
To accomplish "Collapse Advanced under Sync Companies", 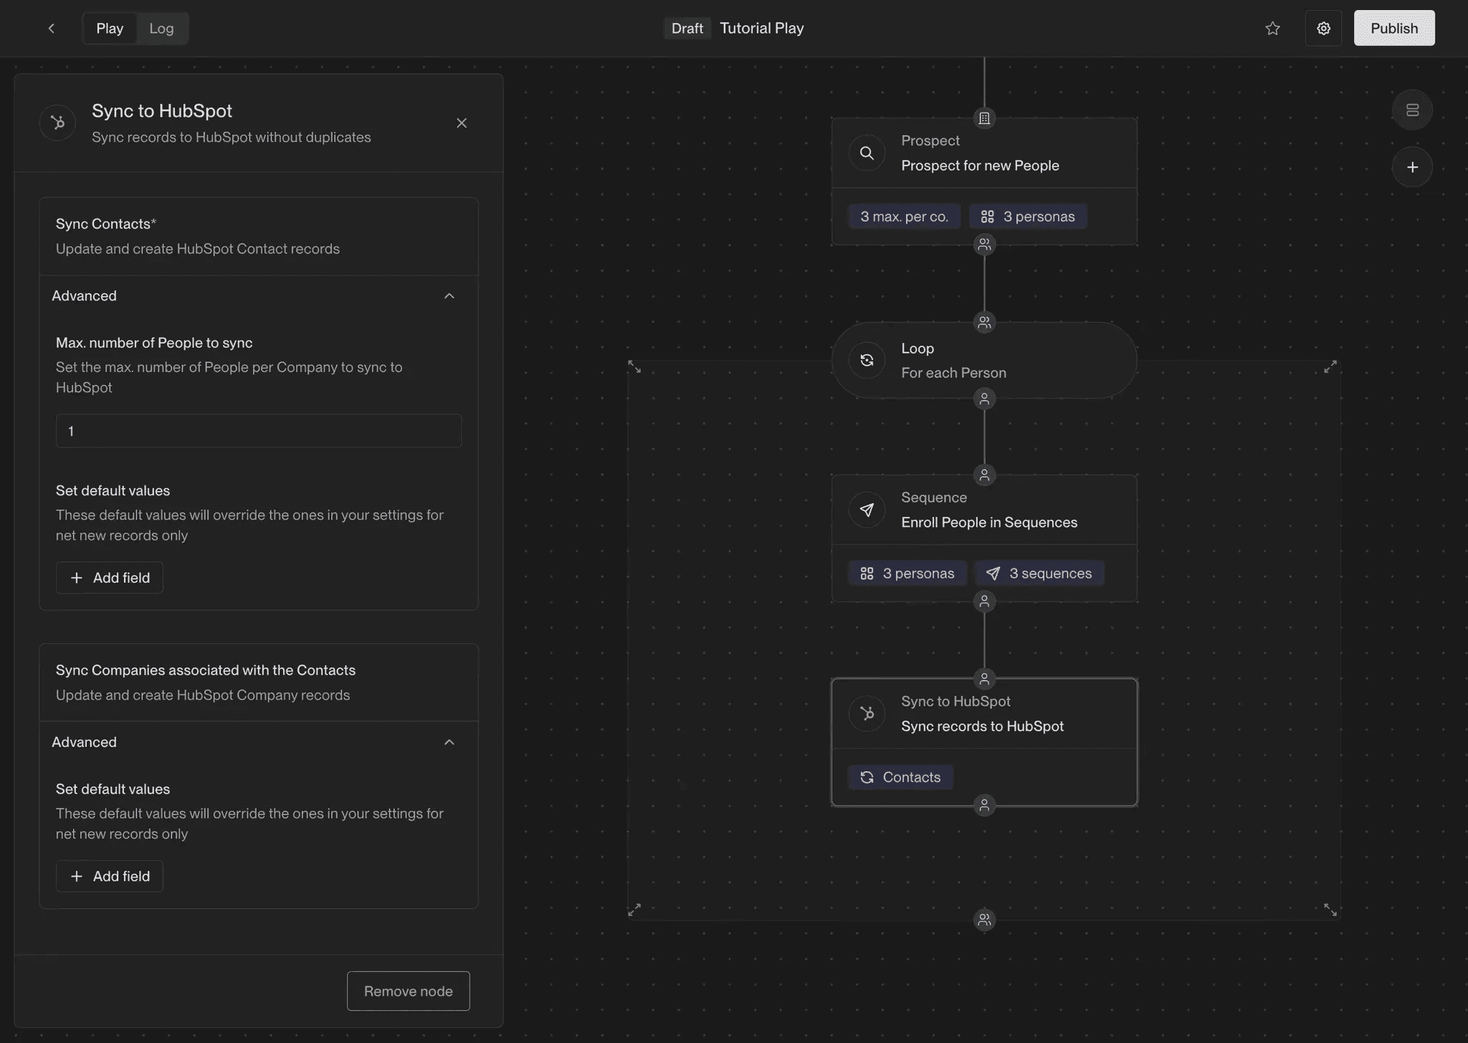I will pos(449,742).
